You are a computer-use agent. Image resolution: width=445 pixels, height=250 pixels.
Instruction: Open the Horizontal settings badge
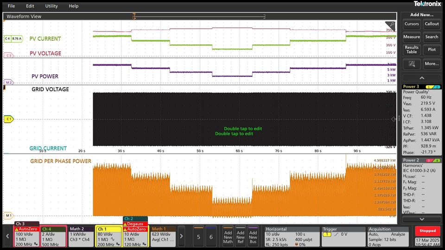tap(292, 236)
